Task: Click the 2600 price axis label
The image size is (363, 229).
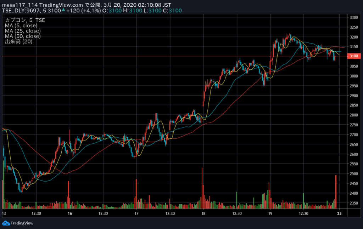Action: 354,154
